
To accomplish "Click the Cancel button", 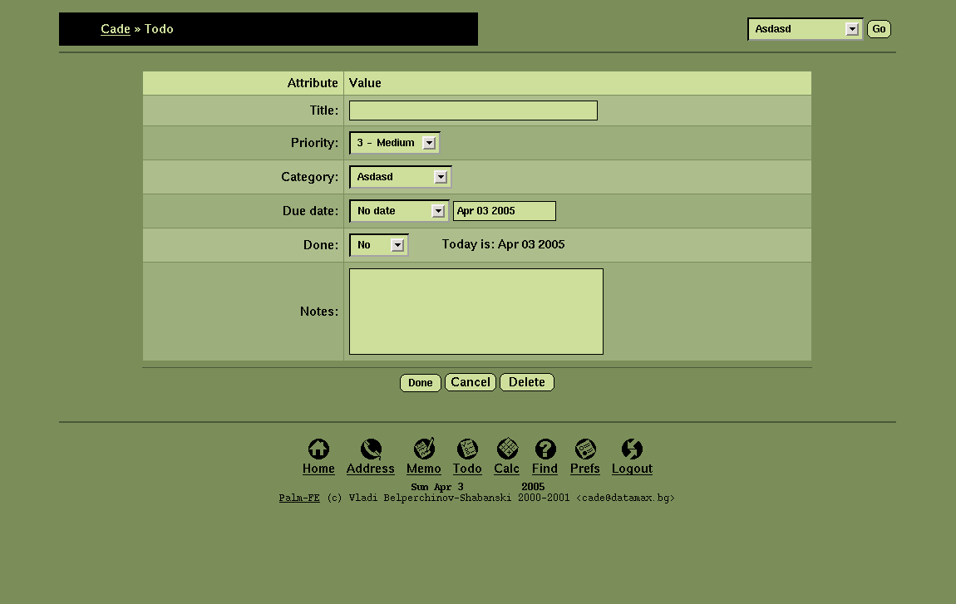I will (x=471, y=382).
